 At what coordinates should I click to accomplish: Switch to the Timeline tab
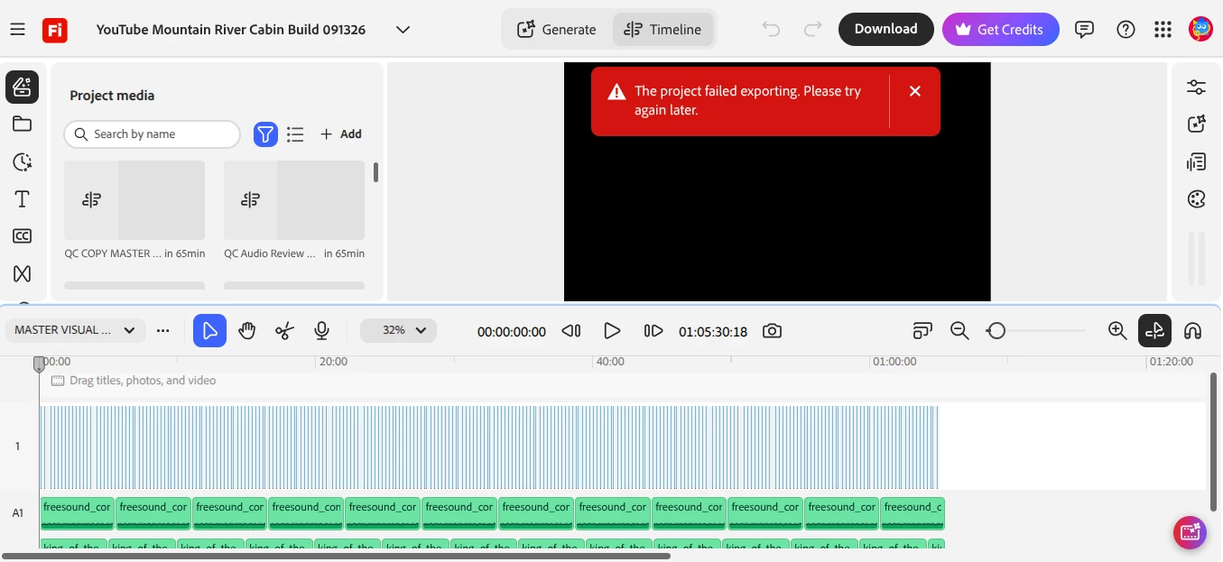(x=663, y=30)
